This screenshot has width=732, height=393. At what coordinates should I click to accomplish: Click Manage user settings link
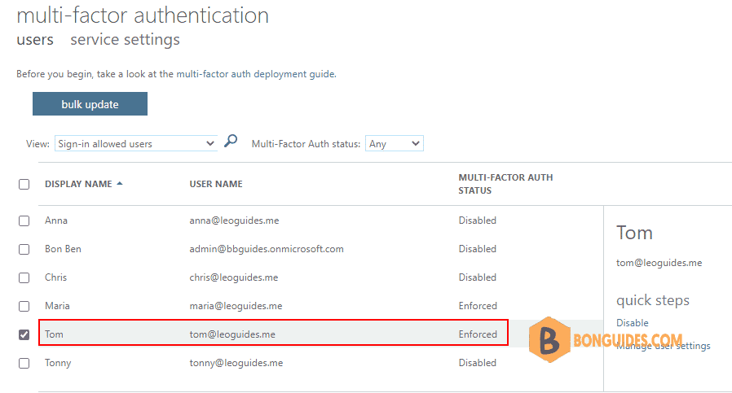[663, 346]
